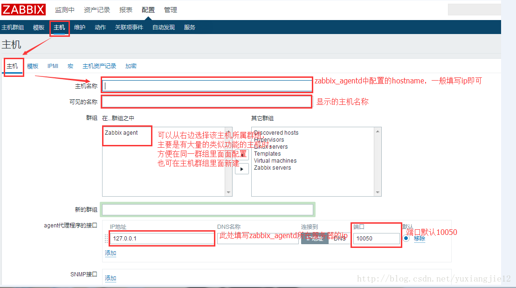Select Templates in other groups
The height and width of the screenshot is (288, 516).
click(267, 154)
